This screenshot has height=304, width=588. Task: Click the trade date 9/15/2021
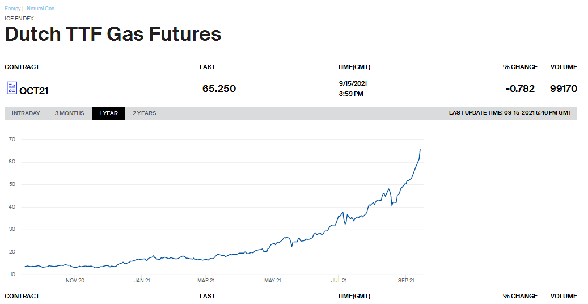tap(353, 83)
